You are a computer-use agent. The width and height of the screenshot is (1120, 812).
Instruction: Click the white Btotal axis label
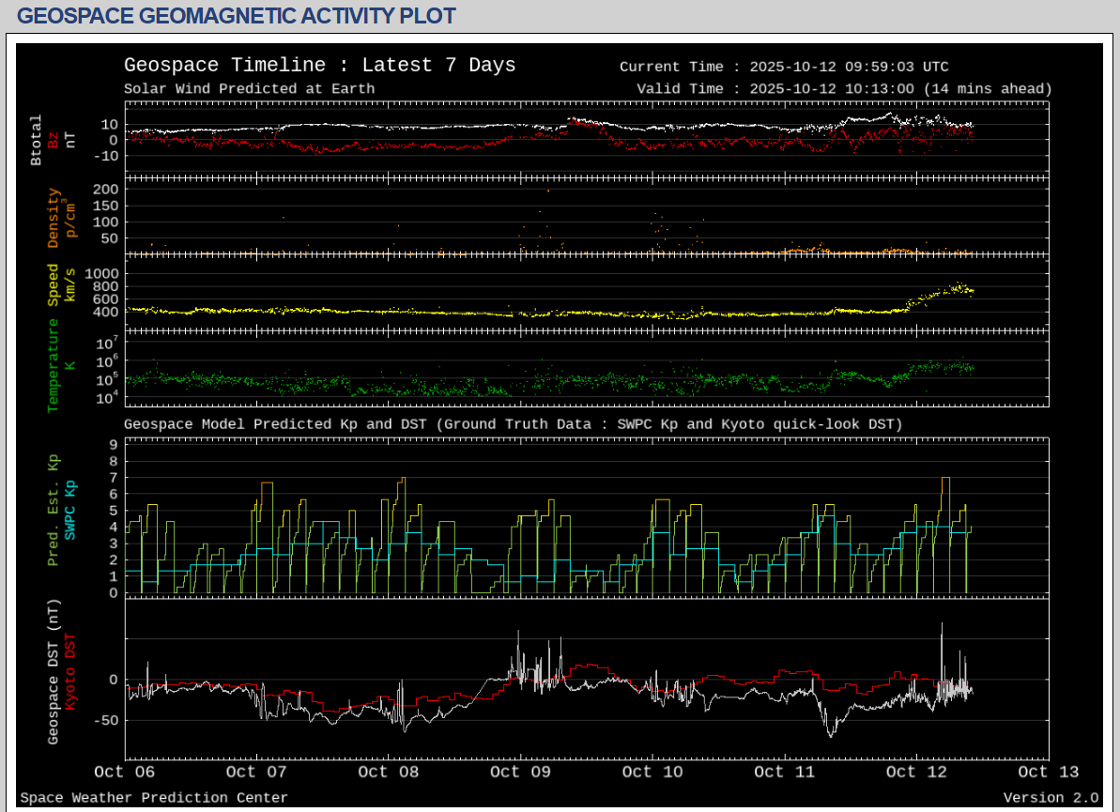point(37,140)
